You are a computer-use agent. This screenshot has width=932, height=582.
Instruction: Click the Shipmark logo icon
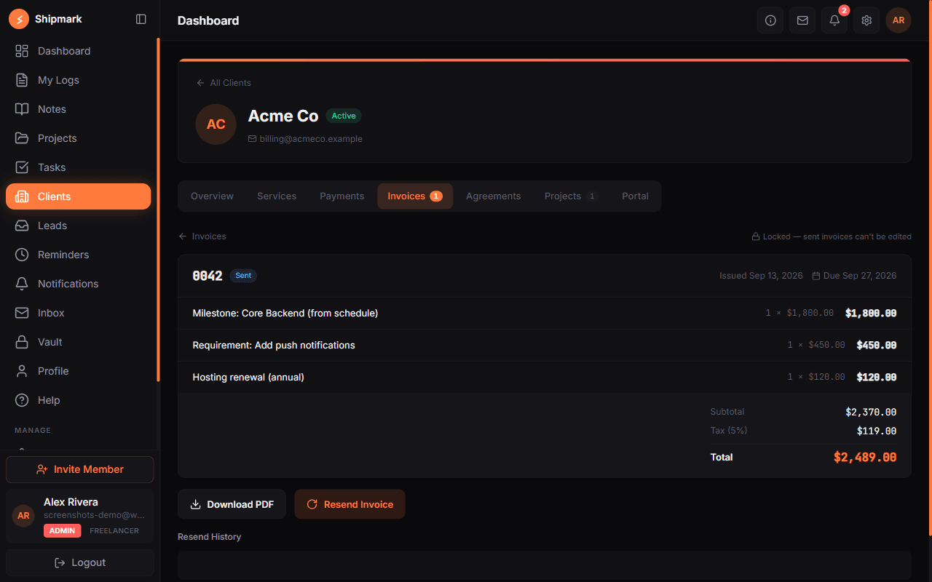tap(19, 19)
